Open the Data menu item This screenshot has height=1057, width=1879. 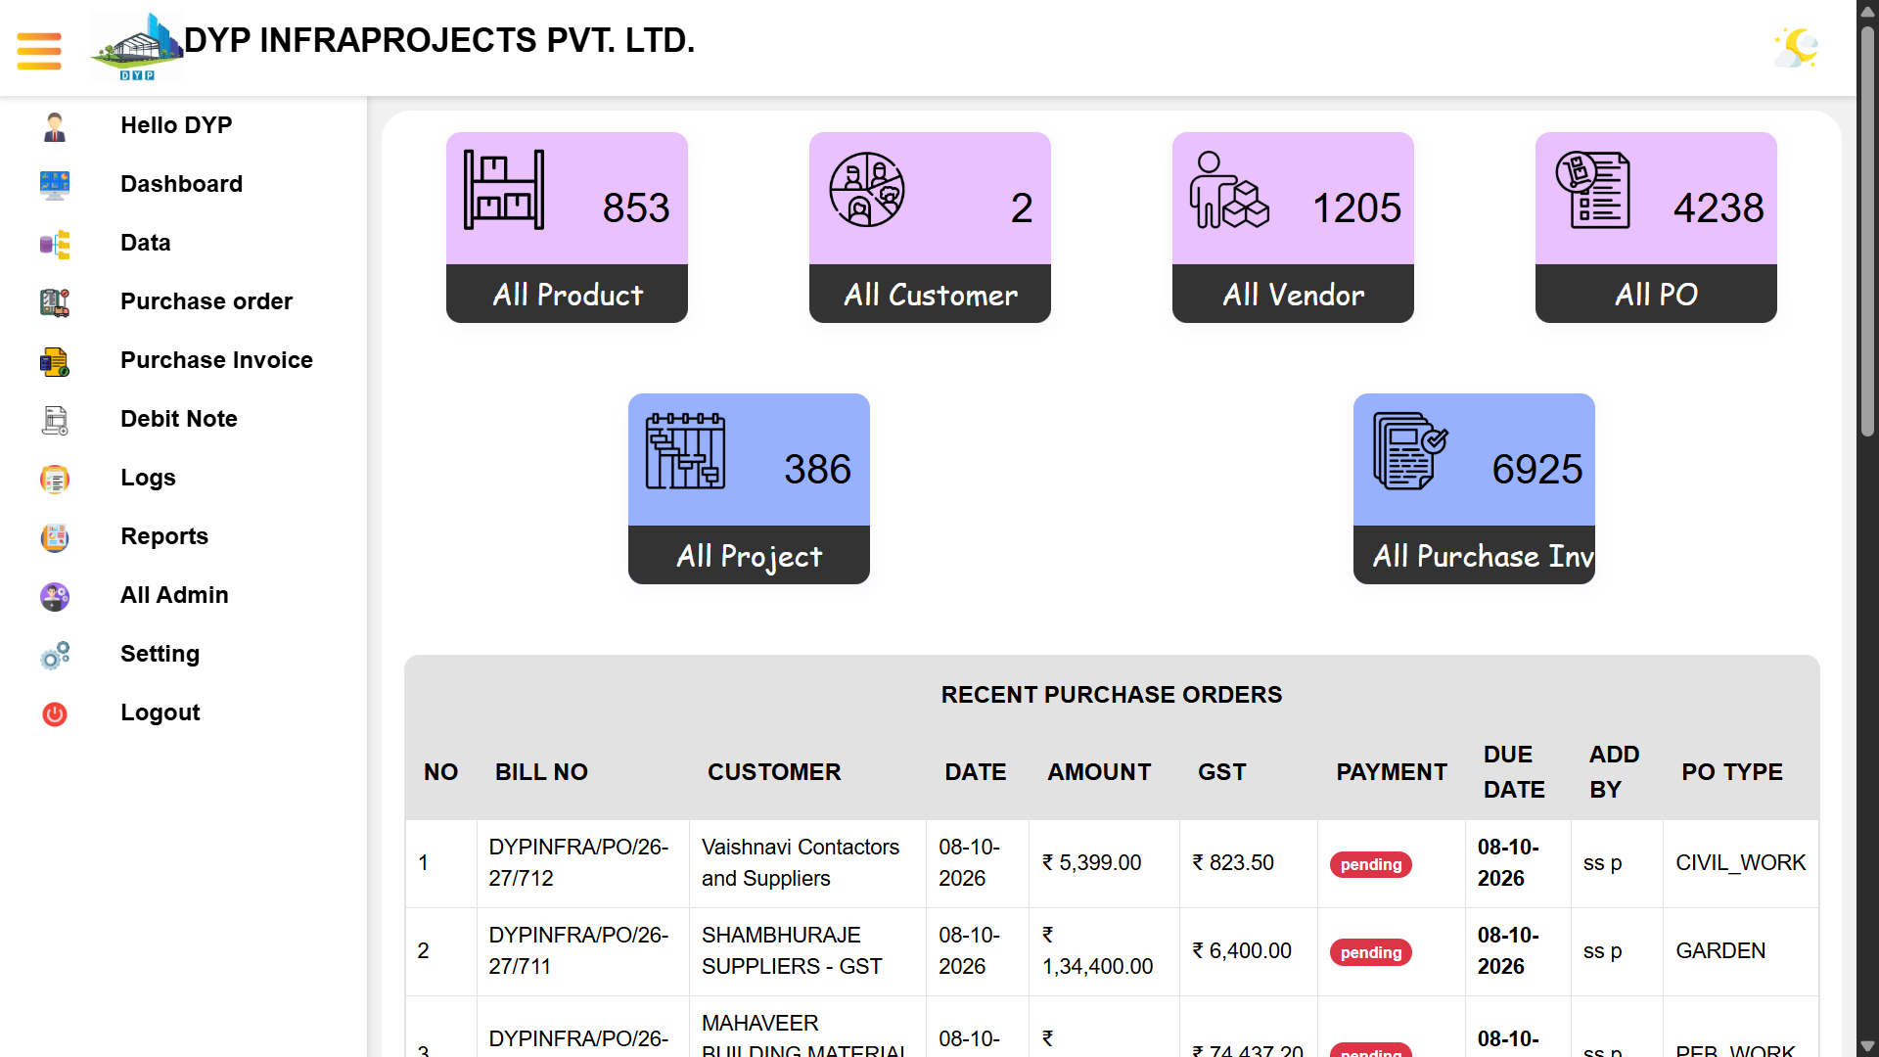[145, 243]
